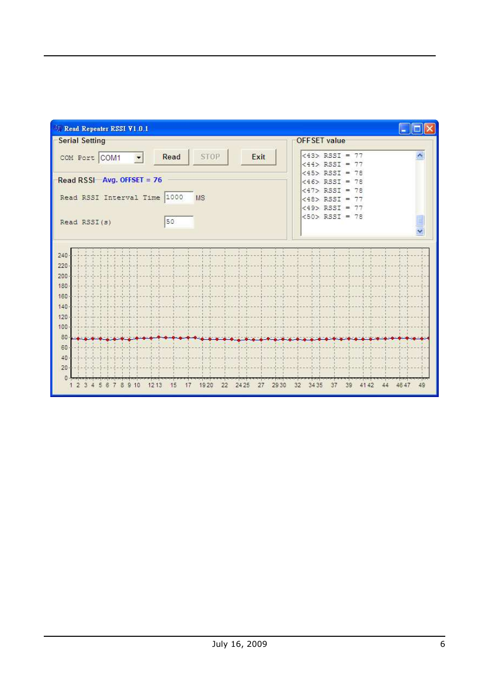Screen dimensions: 480x679
Task: Select the '<50> RSSI = 78' row
Action: pyautogui.click(x=332, y=217)
